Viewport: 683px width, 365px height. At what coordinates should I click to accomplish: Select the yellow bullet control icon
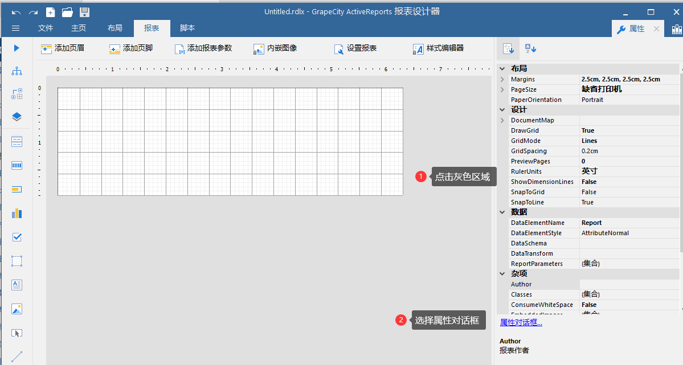click(17, 190)
